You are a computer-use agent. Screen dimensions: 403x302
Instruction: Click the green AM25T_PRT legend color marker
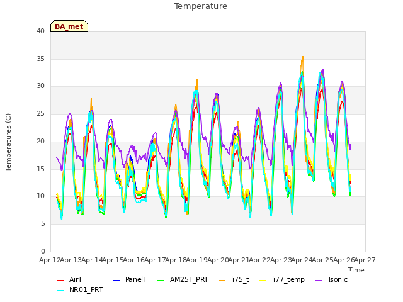click(161, 281)
